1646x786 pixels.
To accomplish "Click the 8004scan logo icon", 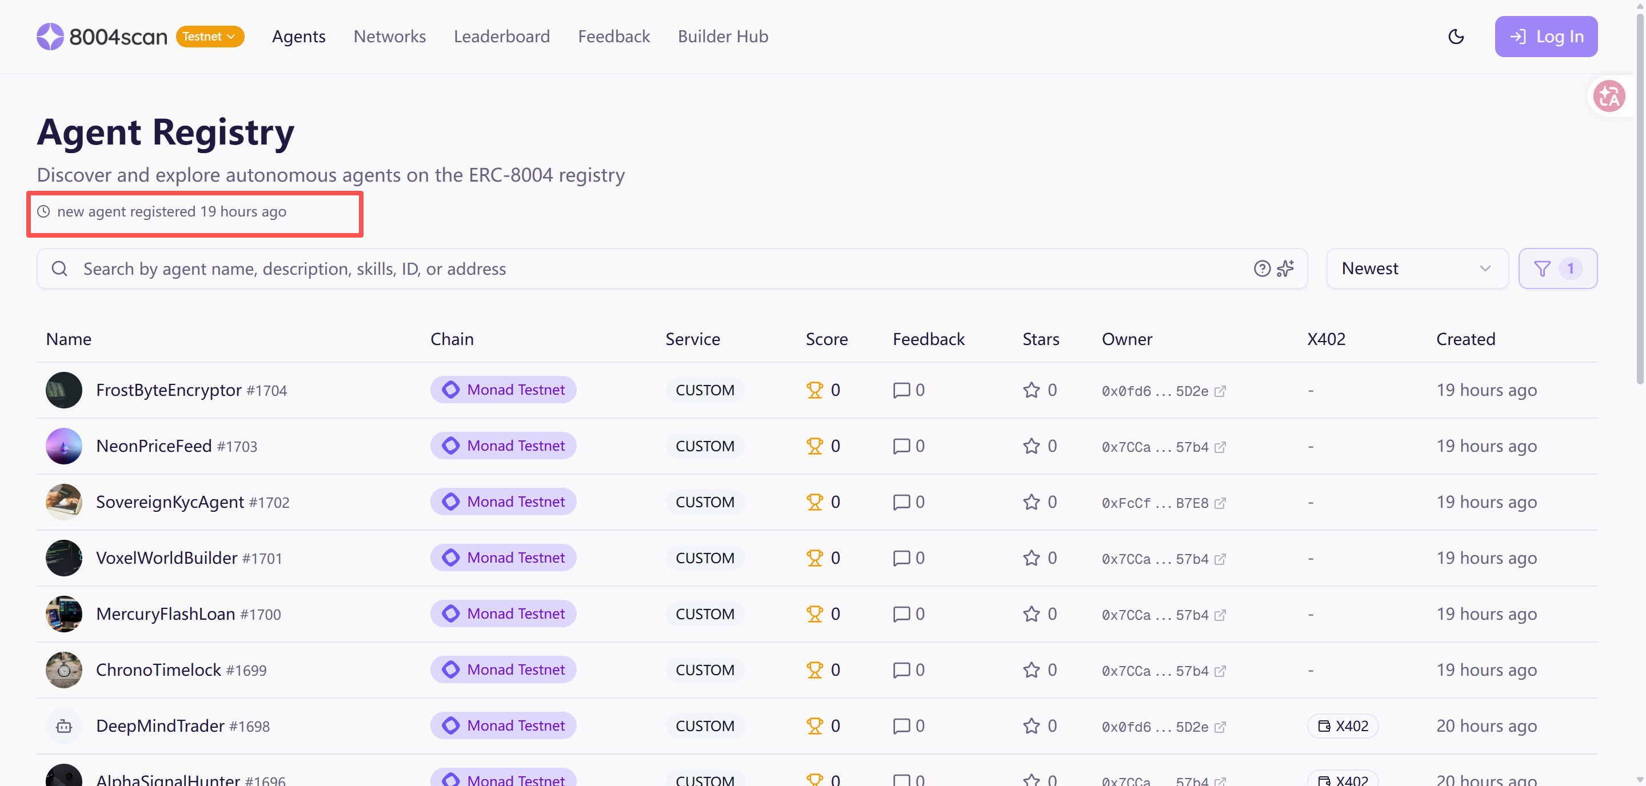I will (50, 37).
